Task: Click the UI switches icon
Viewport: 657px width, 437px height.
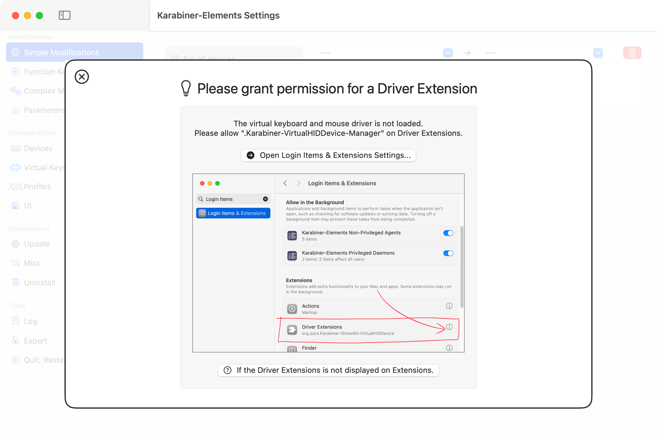Action: tap(16, 206)
